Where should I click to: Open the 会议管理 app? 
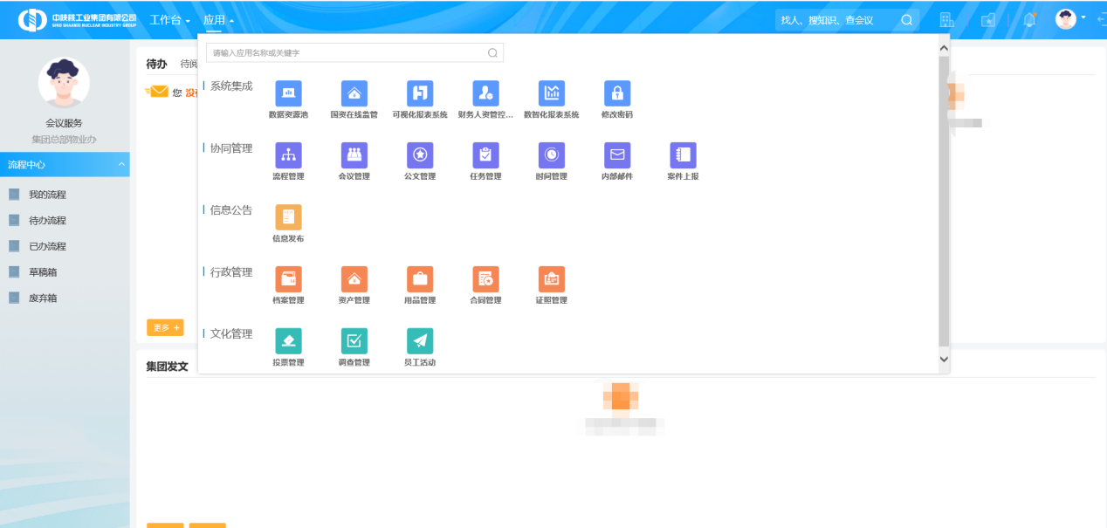(x=354, y=155)
